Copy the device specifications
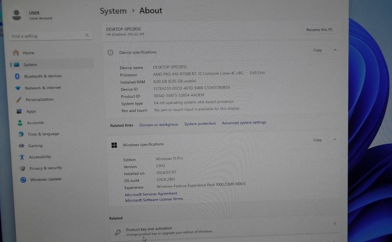The width and height of the screenshot is (392, 242). [318, 50]
